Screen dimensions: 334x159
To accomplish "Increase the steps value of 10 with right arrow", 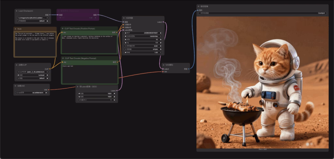I will 161,39.
